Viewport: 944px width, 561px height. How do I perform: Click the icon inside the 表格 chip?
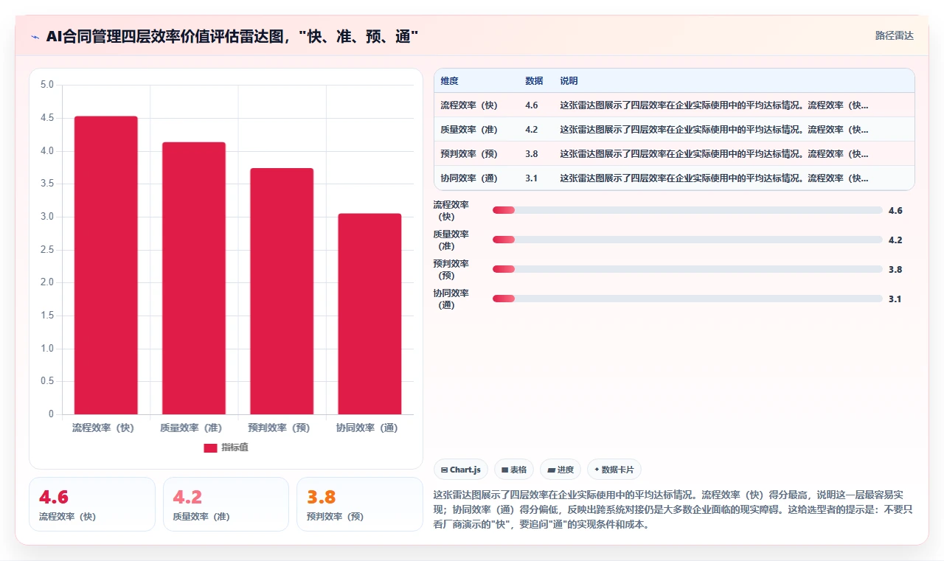[x=505, y=470]
